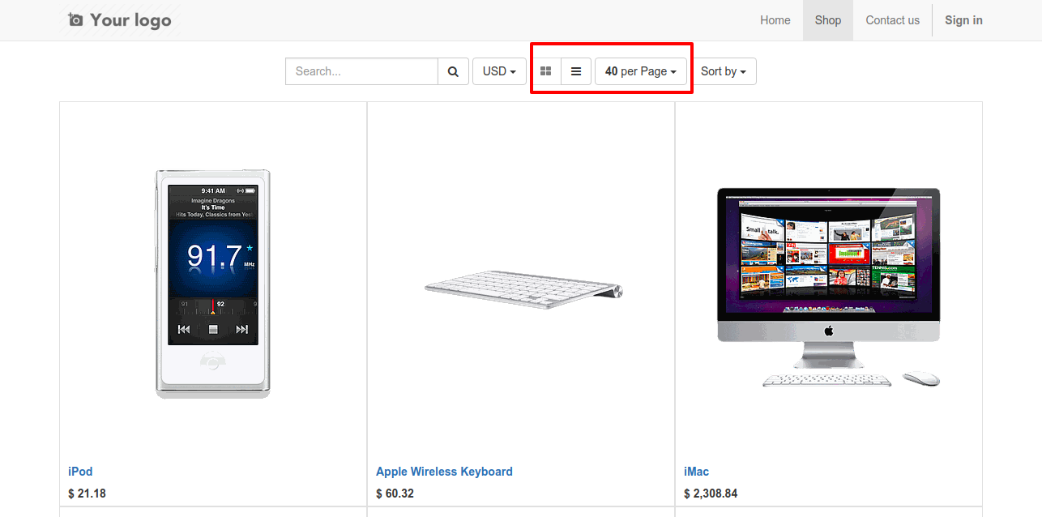Switch to grid view layout
The width and height of the screenshot is (1042, 517).
coord(545,71)
